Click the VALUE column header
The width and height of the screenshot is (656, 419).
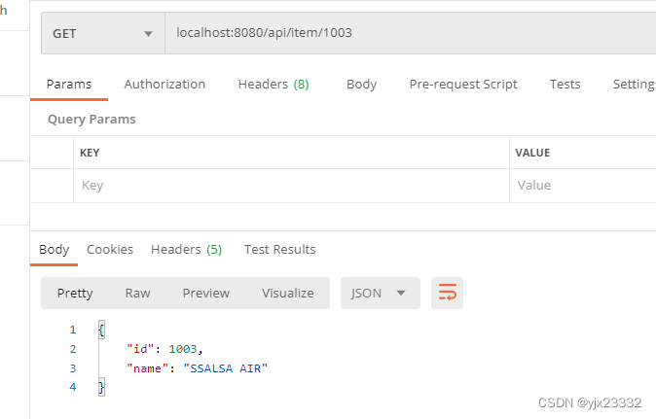point(532,153)
